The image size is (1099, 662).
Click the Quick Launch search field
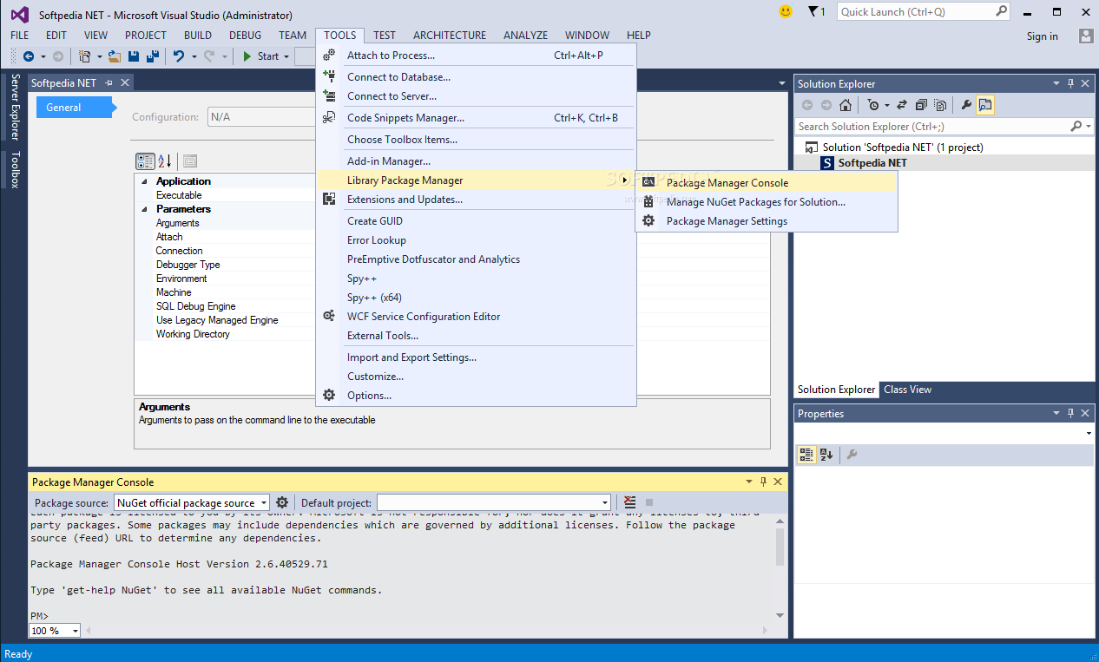915,11
